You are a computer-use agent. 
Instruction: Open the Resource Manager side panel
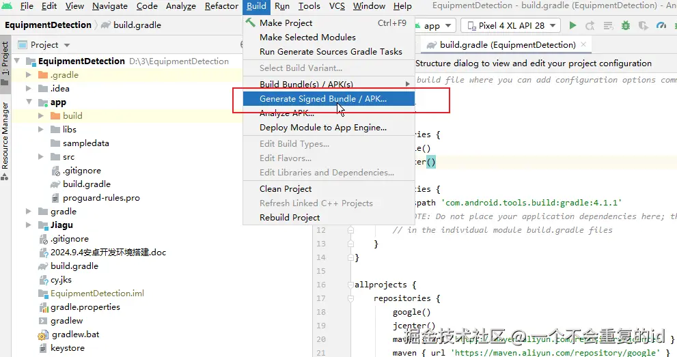(x=5, y=141)
